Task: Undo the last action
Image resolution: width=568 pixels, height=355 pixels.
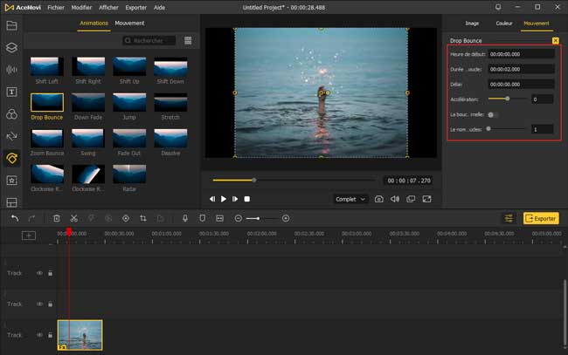Action: (x=15, y=218)
